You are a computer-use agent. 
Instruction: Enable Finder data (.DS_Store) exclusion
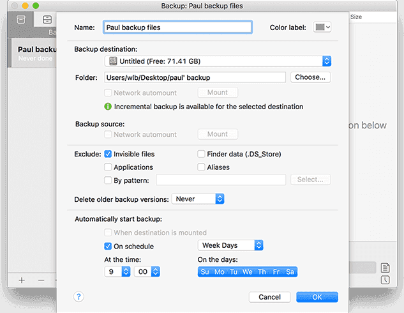[x=201, y=154]
